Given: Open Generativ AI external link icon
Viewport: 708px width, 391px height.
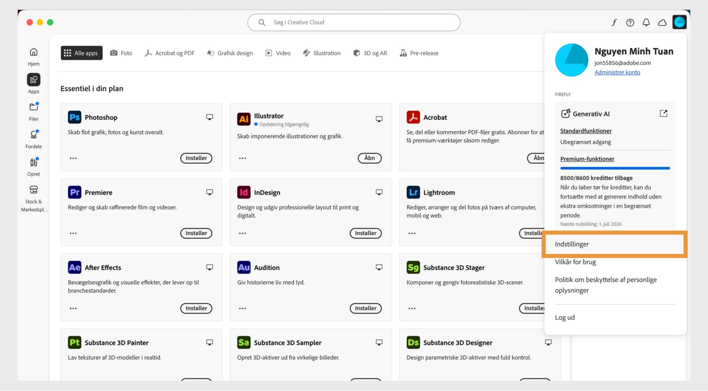Looking at the screenshot, I should (x=663, y=113).
